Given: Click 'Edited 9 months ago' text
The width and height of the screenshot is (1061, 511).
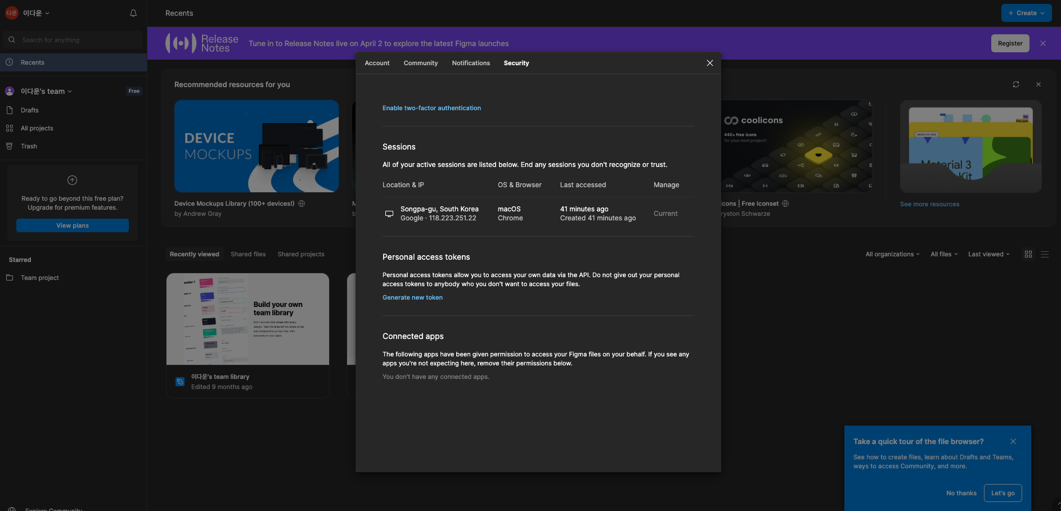Looking at the screenshot, I should coord(222,387).
